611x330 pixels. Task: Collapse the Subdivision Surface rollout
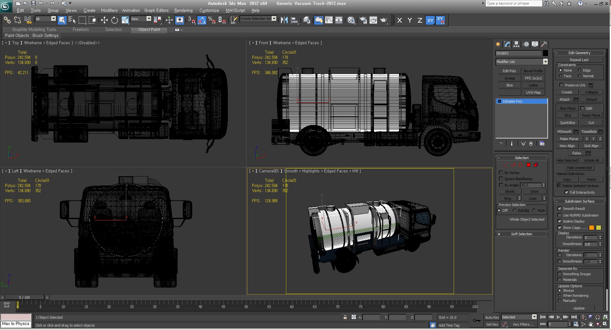[579, 201]
